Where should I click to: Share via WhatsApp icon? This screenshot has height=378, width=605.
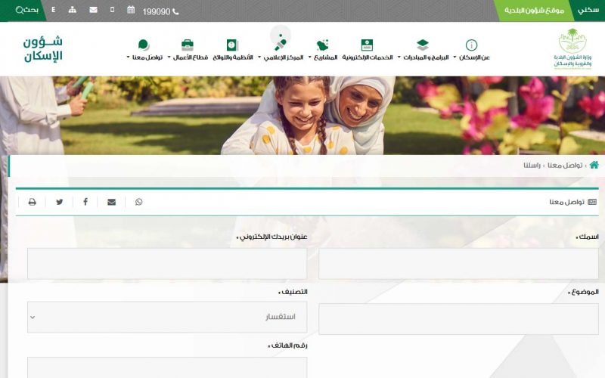[x=139, y=202]
